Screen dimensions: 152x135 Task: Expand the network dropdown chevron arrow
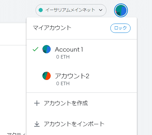pyautogui.click(x=101, y=10)
